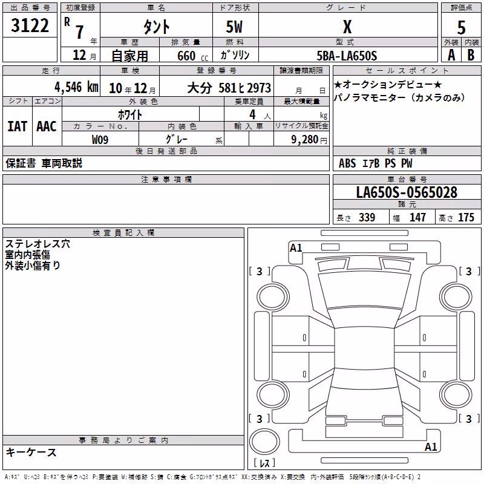Image resolution: width=484 pixels, height=484 pixels.
Task: Select recycle deposit 9,280円
Action: point(309,140)
